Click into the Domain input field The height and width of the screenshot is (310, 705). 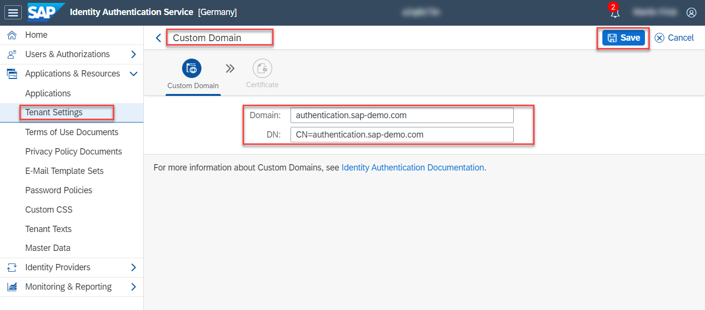[x=402, y=115]
